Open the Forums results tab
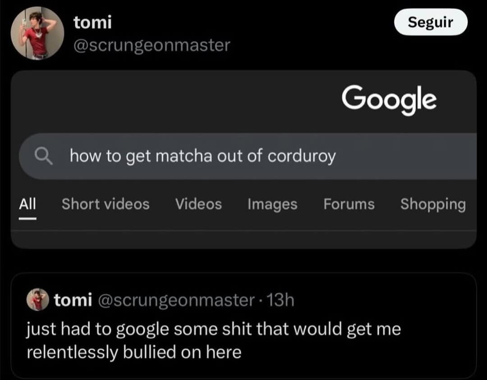 [349, 204]
